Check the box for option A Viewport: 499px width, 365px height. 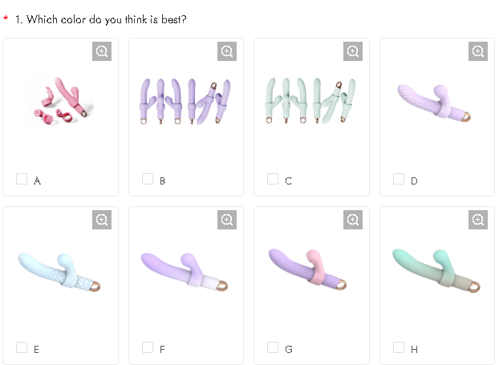(22, 179)
